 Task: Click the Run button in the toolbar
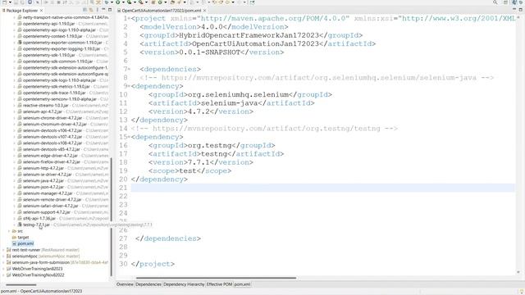tap(118, 2)
